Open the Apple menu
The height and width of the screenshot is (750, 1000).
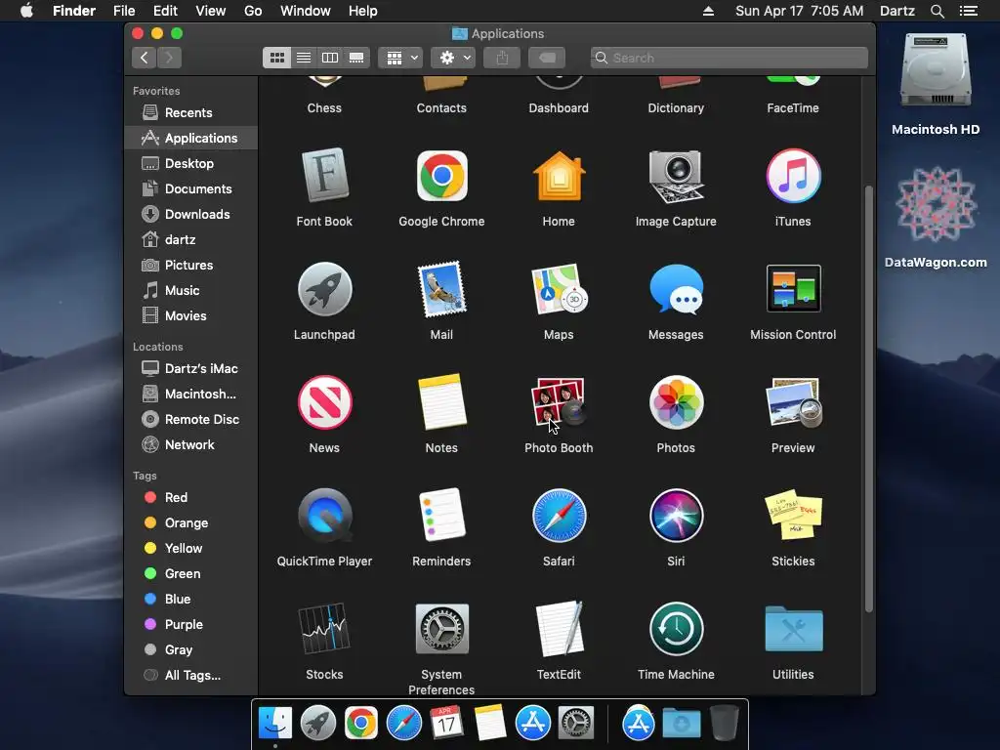point(26,11)
